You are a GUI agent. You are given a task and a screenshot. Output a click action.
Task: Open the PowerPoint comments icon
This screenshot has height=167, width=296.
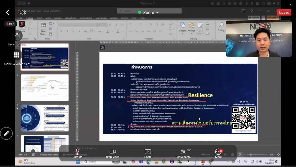263,18
